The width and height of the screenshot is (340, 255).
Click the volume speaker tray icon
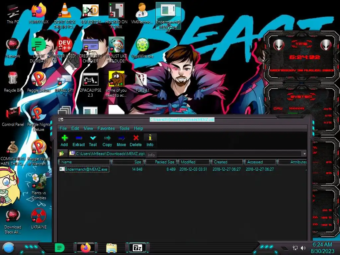[x=303, y=248]
